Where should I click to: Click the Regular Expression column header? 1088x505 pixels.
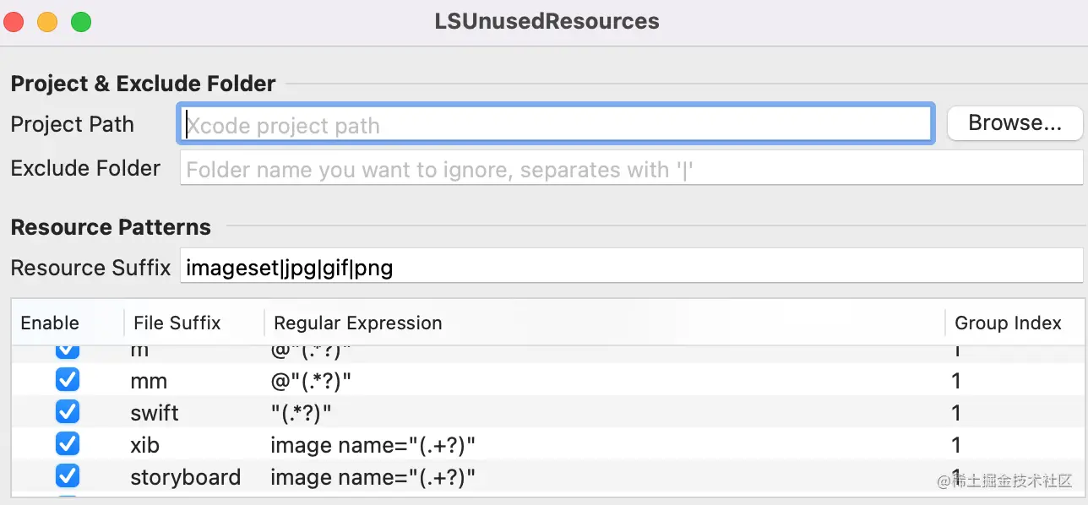[x=358, y=323]
